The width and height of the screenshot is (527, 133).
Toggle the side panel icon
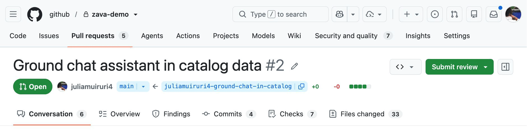pyautogui.click(x=505, y=67)
